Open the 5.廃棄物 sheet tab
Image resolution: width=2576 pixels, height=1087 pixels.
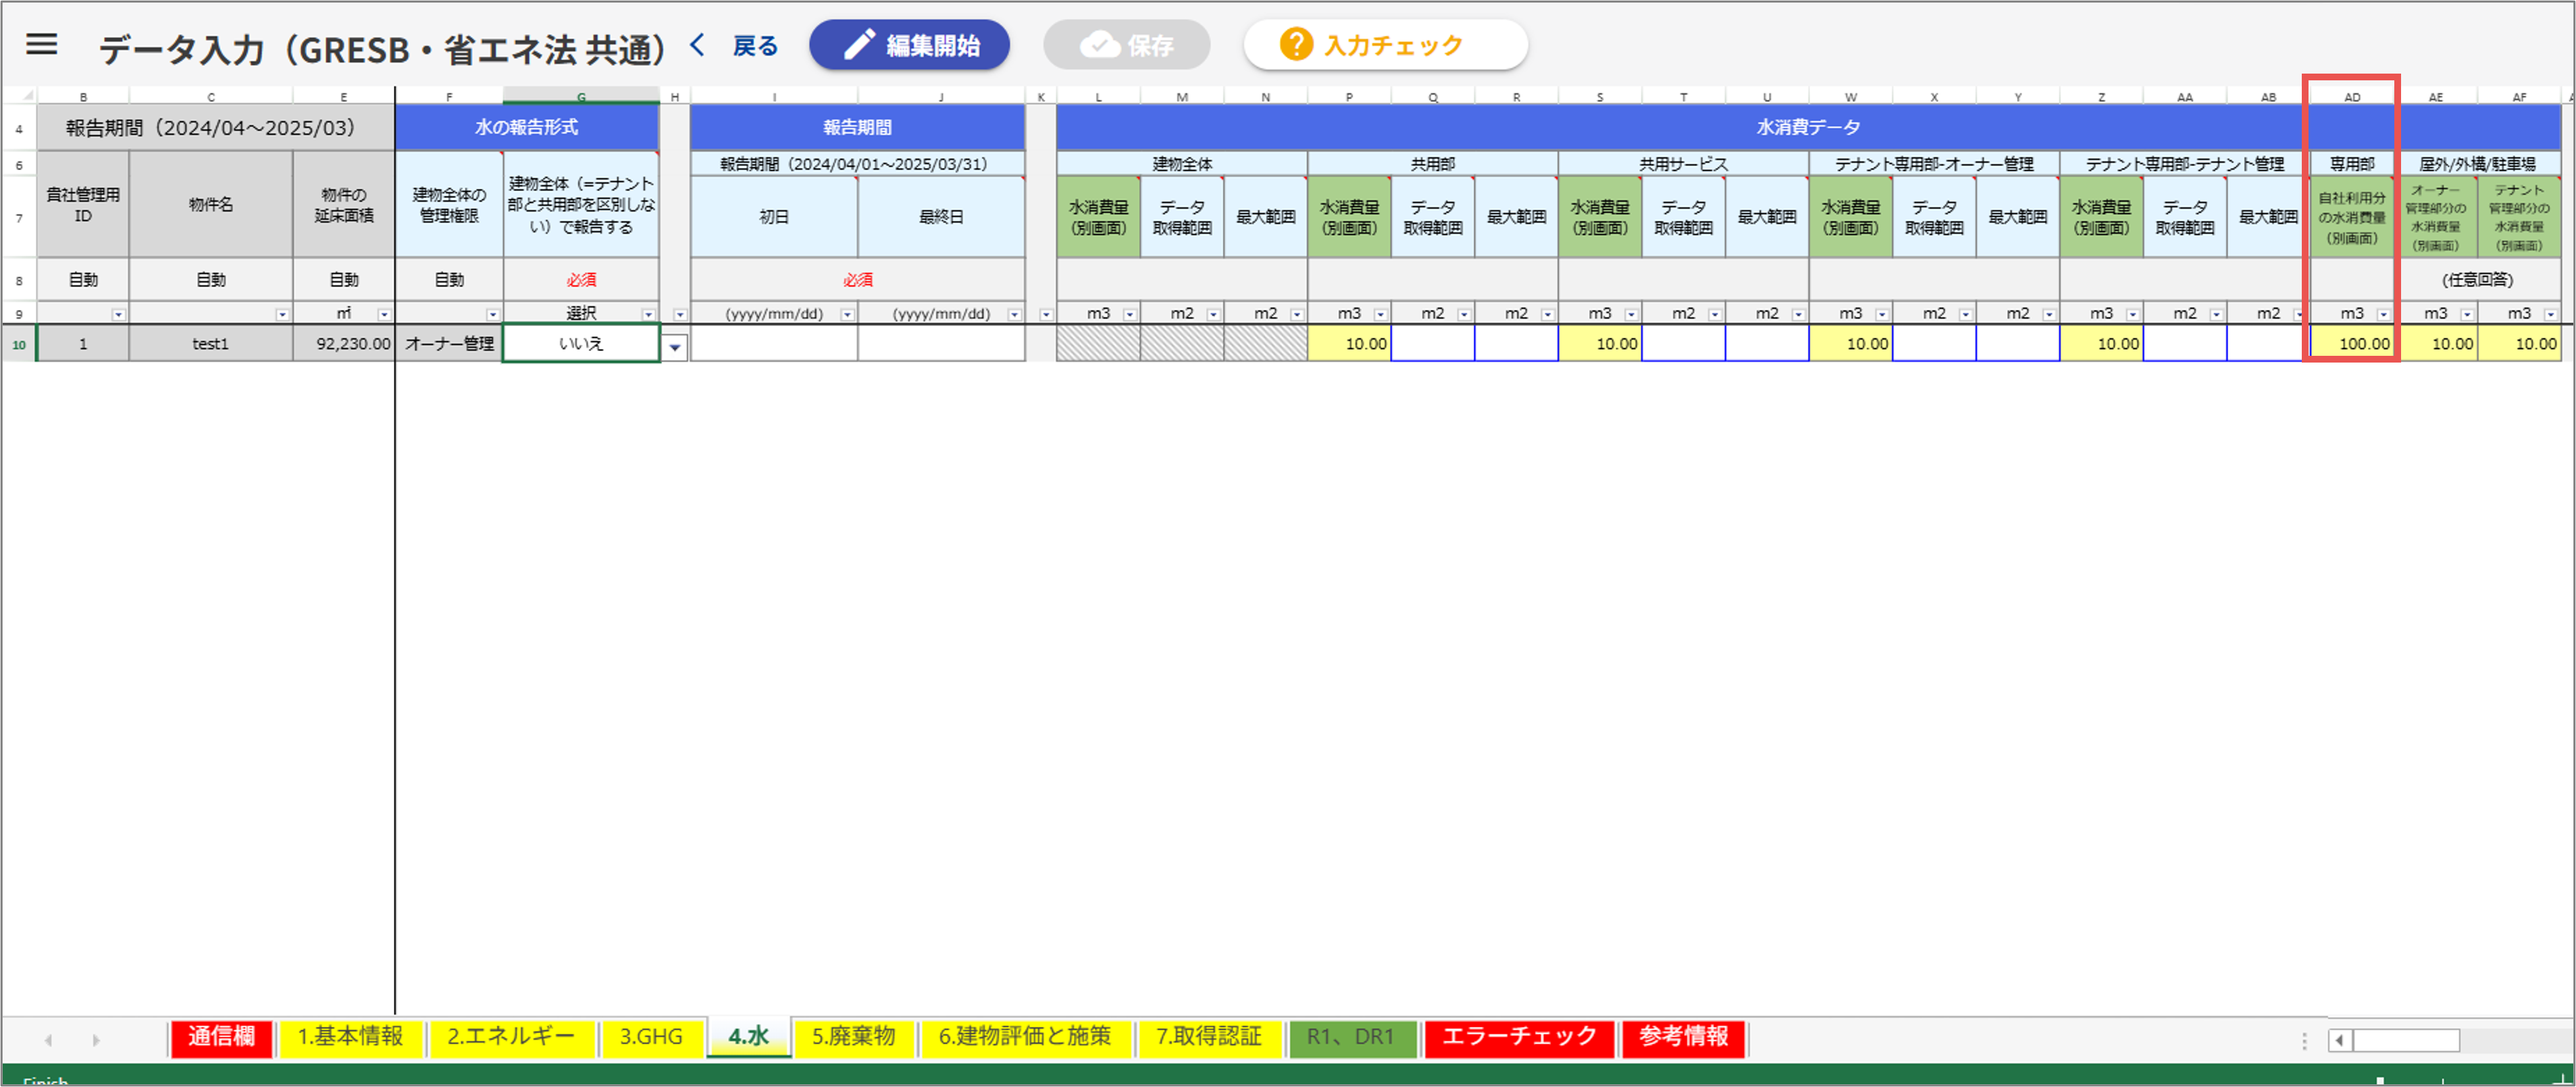pos(853,1037)
